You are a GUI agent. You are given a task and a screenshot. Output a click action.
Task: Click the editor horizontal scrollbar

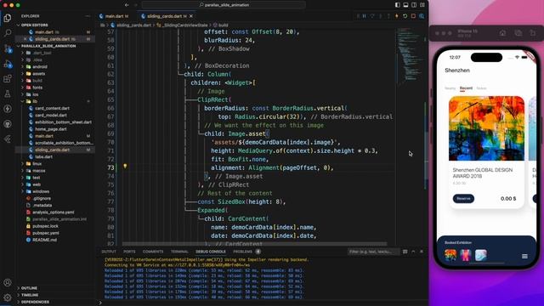pos(255,244)
